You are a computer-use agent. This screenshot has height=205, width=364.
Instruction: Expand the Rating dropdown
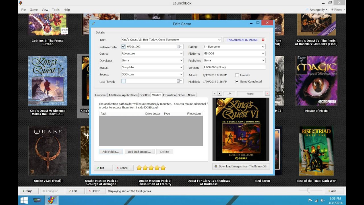point(263,47)
